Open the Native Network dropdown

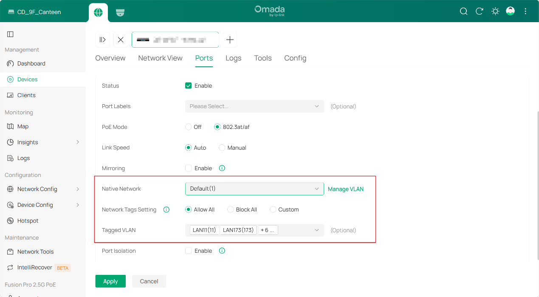point(254,189)
